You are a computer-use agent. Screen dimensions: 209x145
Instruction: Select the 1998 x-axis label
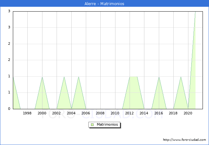[x=27, y=113]
